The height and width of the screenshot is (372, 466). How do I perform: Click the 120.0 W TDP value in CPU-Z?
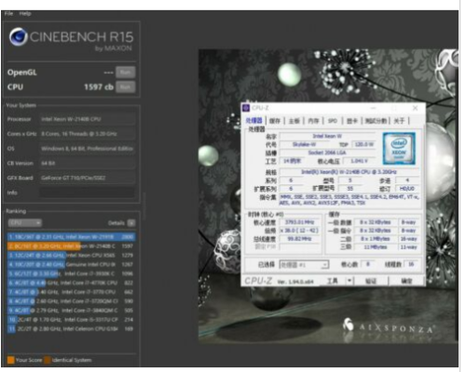(363, 144)
